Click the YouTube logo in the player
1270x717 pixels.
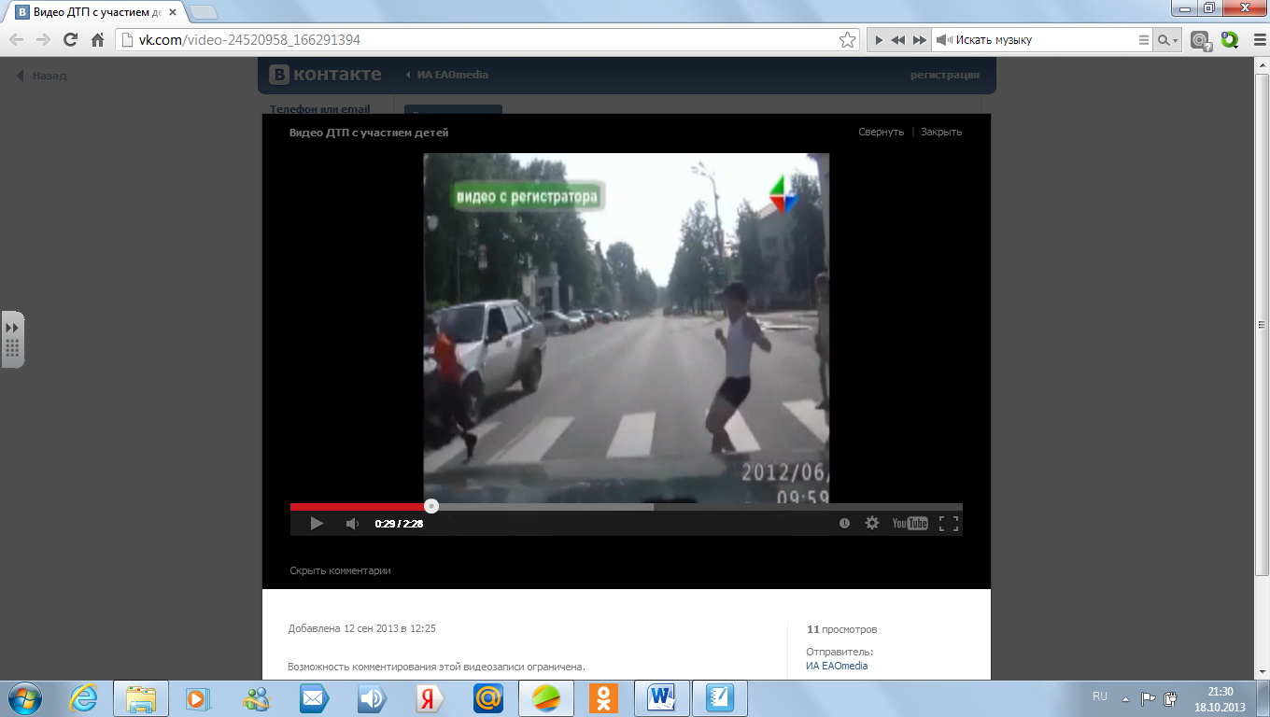(910, 524)
